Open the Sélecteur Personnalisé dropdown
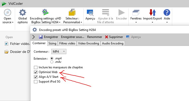This screenshot has width=189, height=101. click(73, 16)
